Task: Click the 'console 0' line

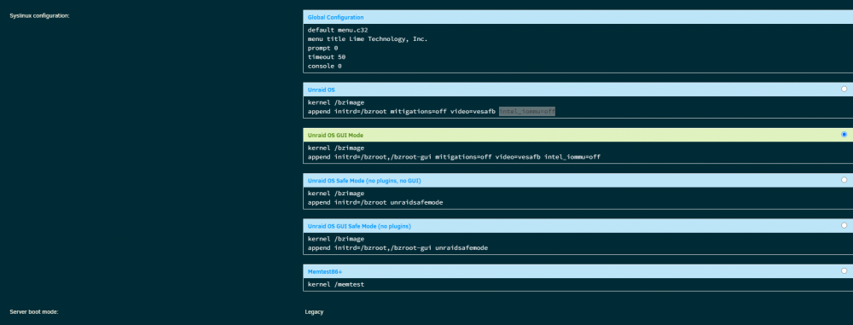Action: pos(325,66)
